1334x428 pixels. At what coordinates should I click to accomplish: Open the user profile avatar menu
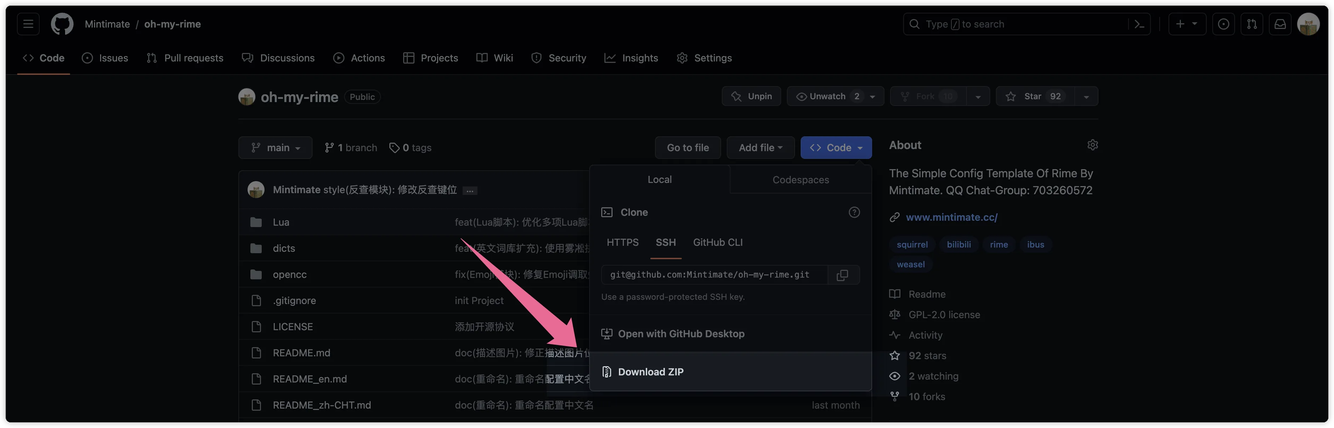point(1308,24)
